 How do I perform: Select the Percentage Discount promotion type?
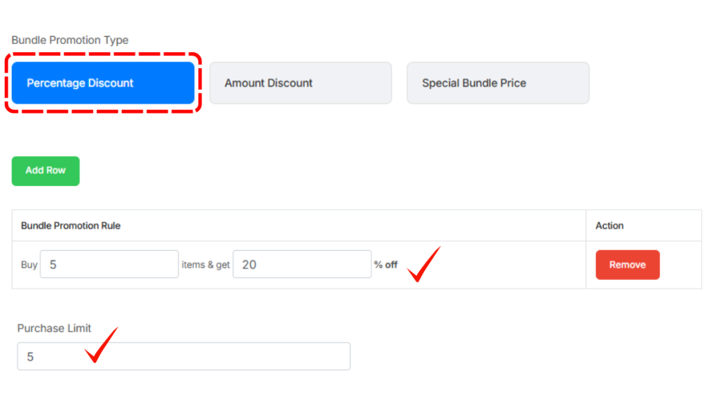click(103, 83)
